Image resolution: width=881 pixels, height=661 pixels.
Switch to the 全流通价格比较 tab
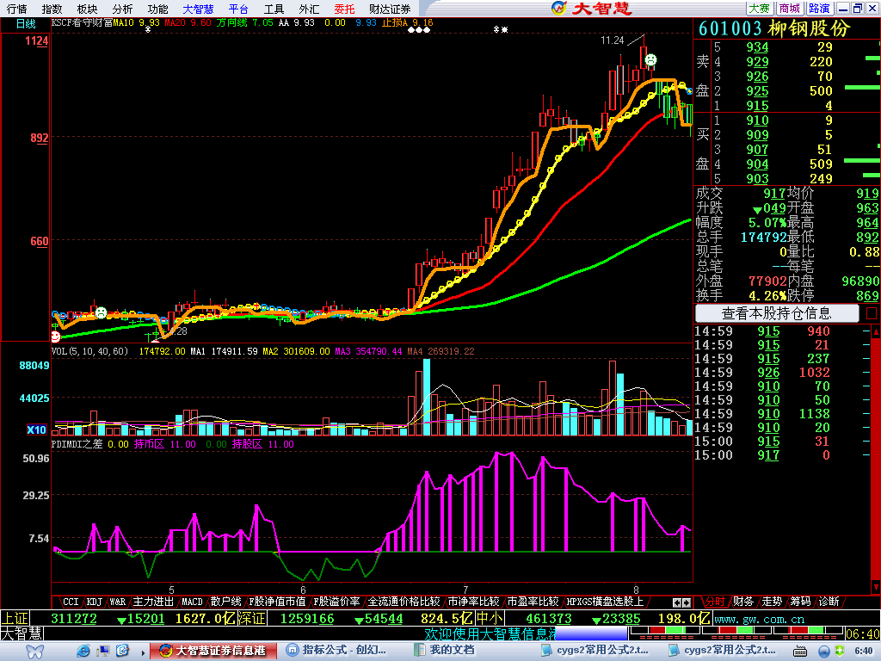404,602
